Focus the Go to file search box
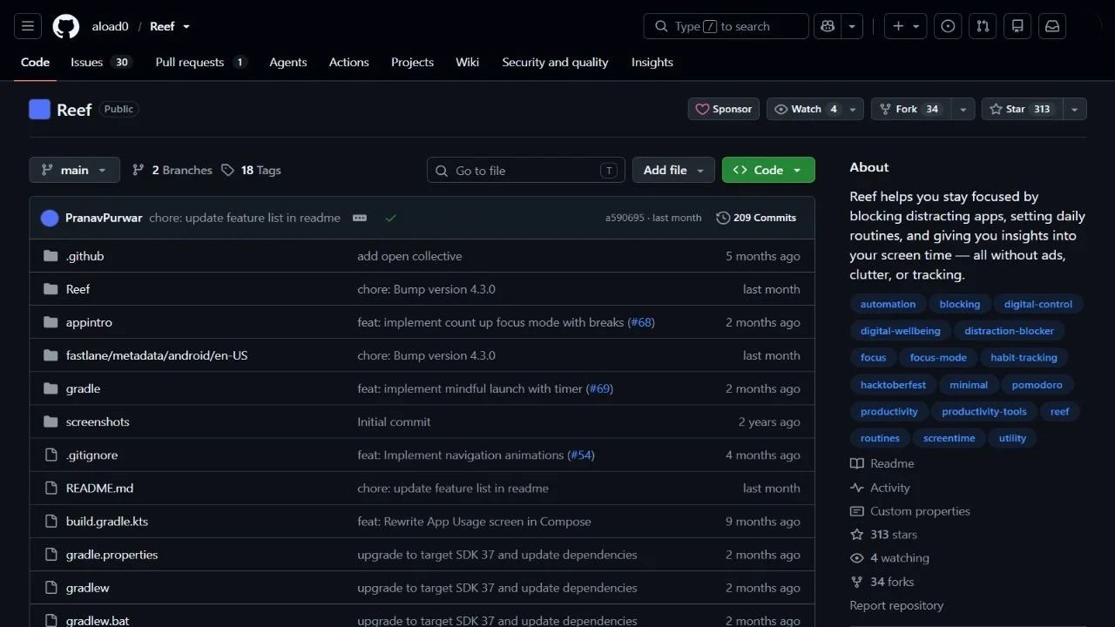Image resolution: width=1115 pixels, height=627 pixels. coord(526,170)
